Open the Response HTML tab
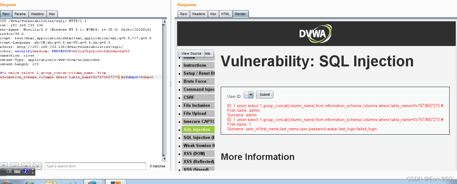 [226, 14]
